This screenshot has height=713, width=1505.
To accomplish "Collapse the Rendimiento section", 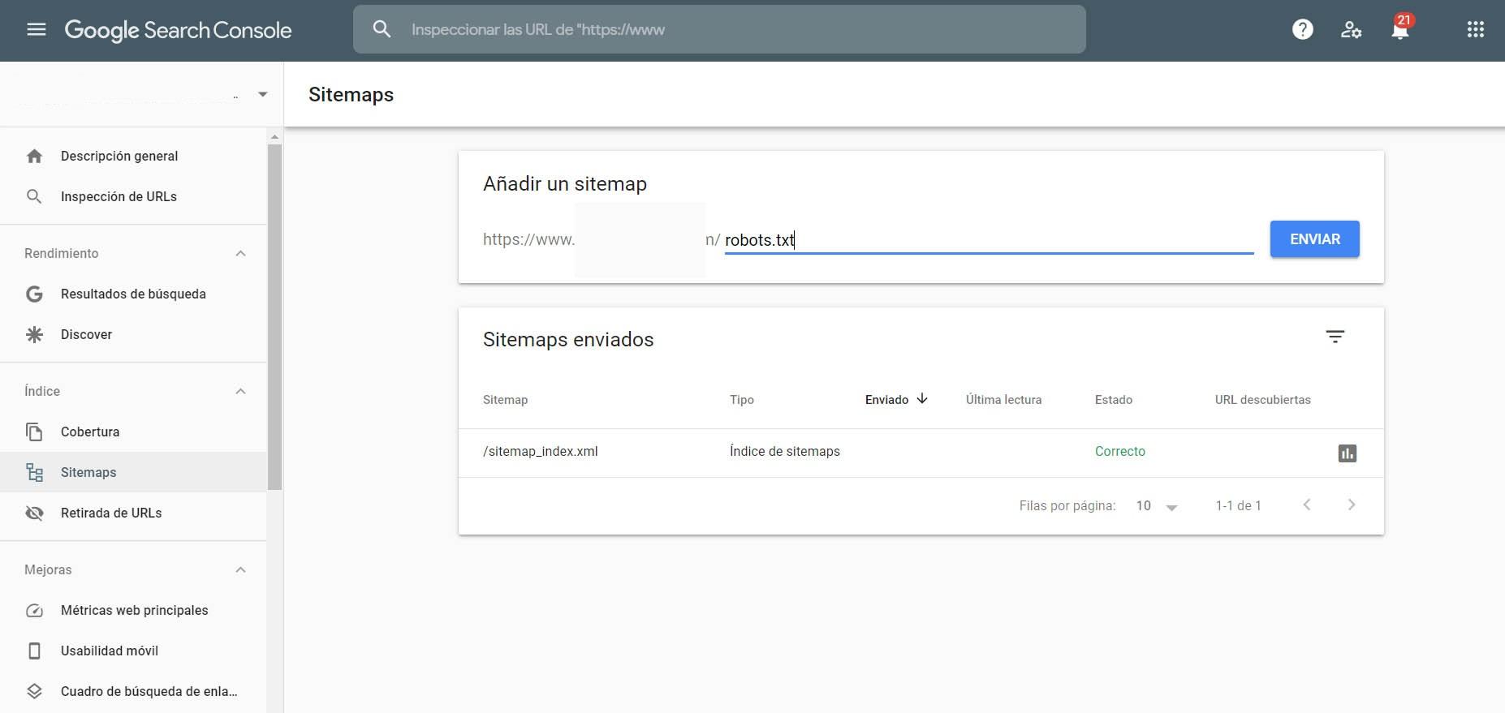I will click(240, 253).
